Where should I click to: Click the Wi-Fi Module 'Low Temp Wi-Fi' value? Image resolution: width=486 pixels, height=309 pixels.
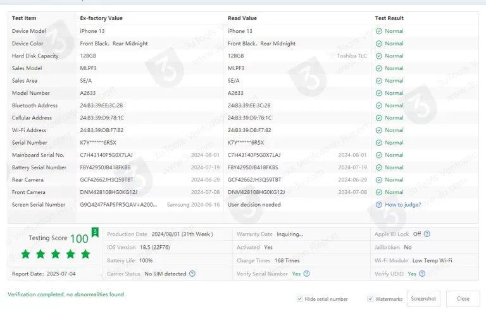(432, 261)
